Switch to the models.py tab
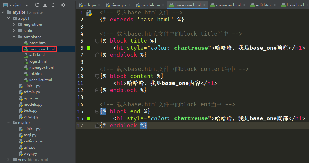The image size is (309, 163). (150, 5)
